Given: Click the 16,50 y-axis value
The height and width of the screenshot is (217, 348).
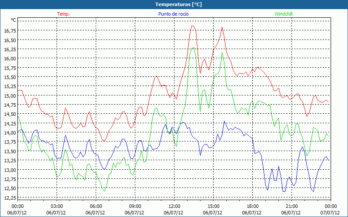Looking at the screenshot, I should point(10,40).
